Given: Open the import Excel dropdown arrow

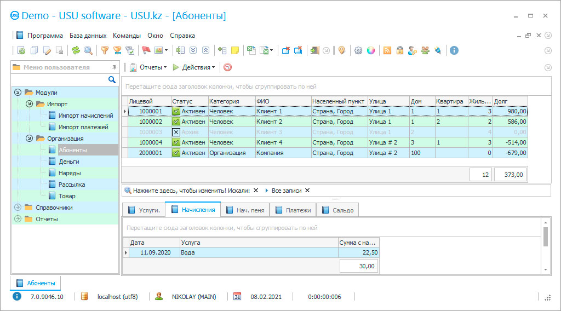Looking at the screenshot, I should [272, 50].
